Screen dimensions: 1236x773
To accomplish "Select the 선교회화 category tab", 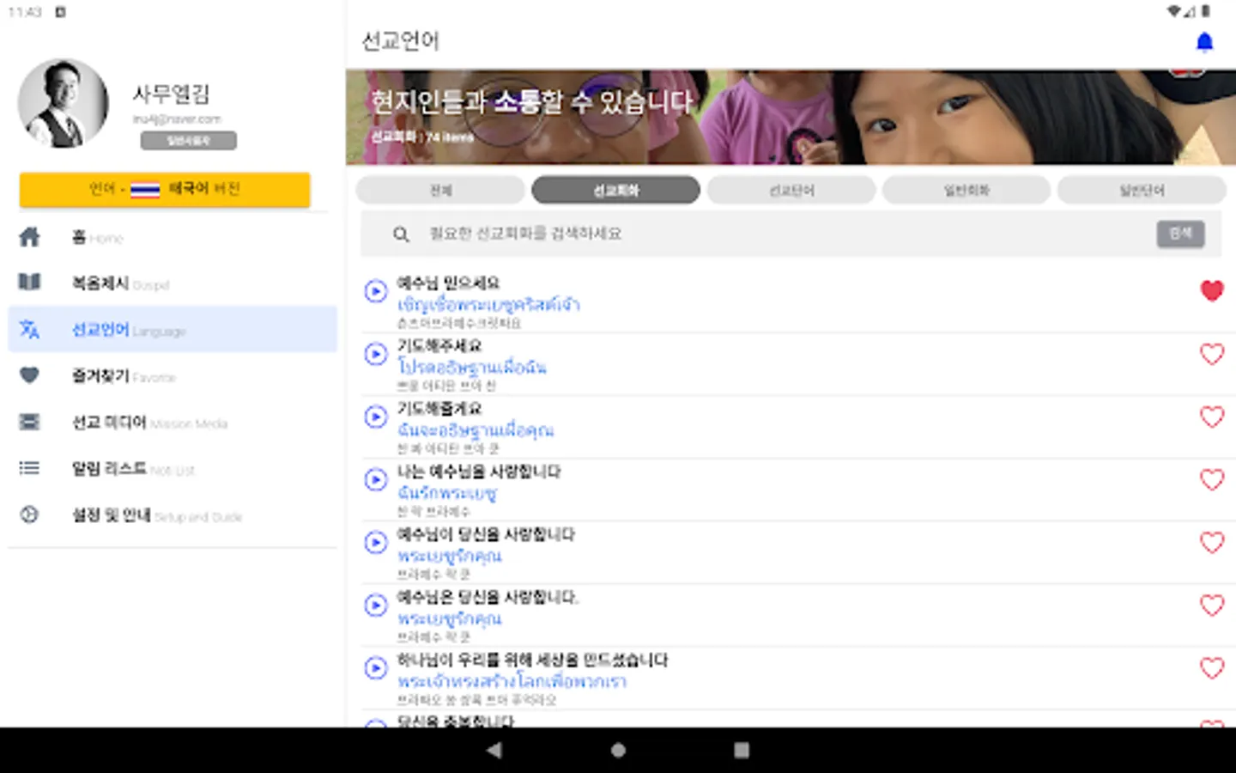I will click(615, 191).
